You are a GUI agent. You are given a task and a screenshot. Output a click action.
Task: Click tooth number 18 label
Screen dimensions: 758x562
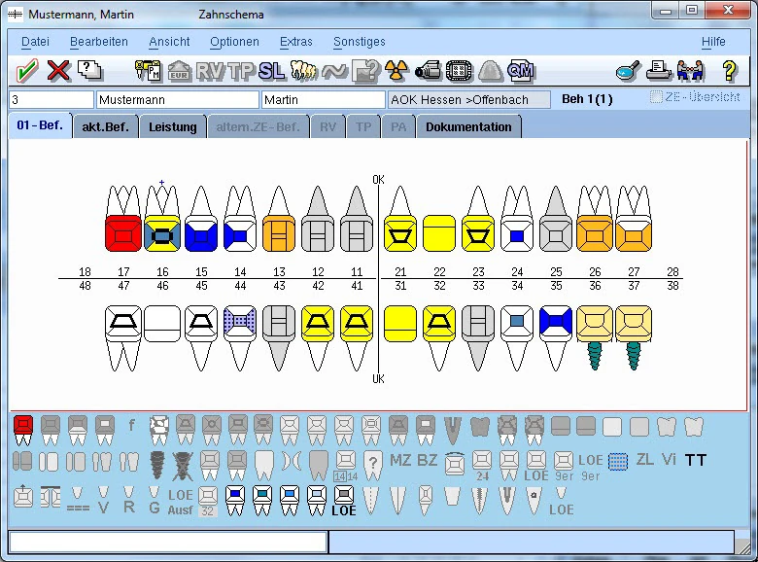pos(85,272)
